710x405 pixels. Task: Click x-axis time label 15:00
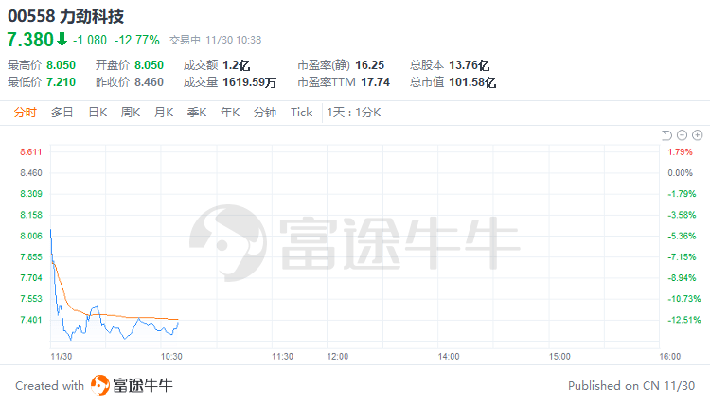[x=559, y=357]
